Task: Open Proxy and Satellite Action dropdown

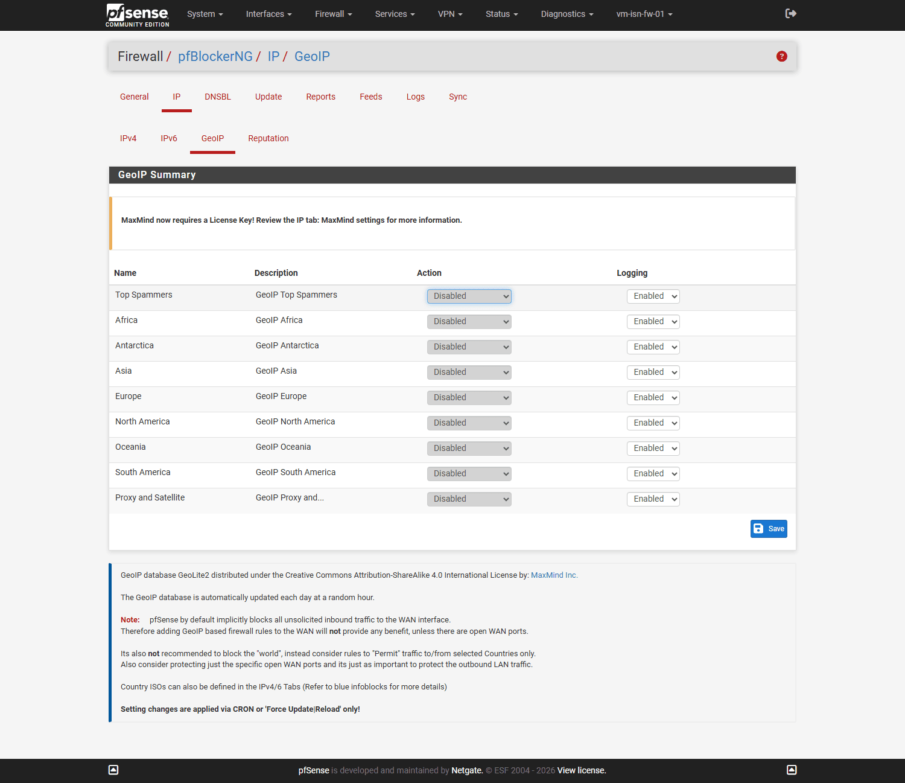Action: tap(469, 499)
